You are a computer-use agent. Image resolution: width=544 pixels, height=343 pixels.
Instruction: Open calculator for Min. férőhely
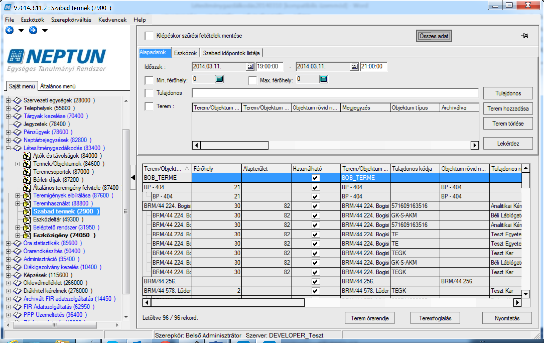tap(219, 79)
